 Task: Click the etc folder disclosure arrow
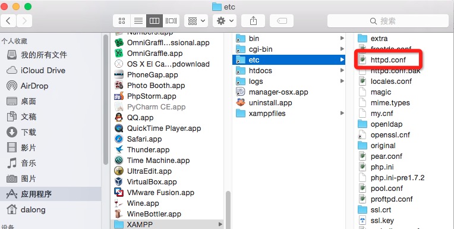click(x=342, y=59)
